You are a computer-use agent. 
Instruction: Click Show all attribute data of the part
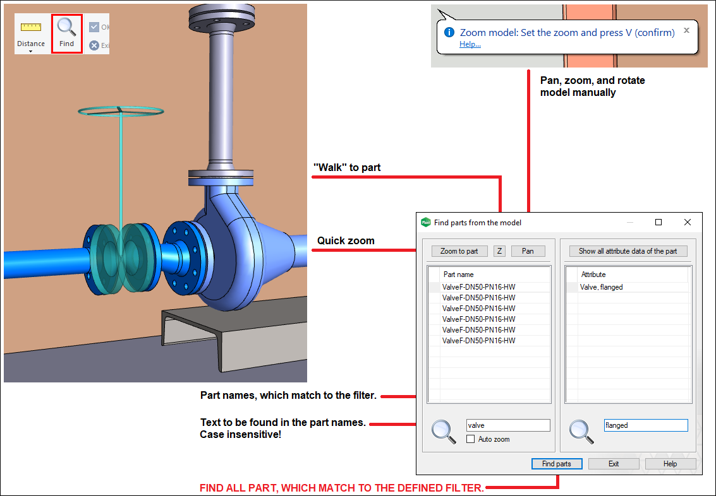pos(628,251)
